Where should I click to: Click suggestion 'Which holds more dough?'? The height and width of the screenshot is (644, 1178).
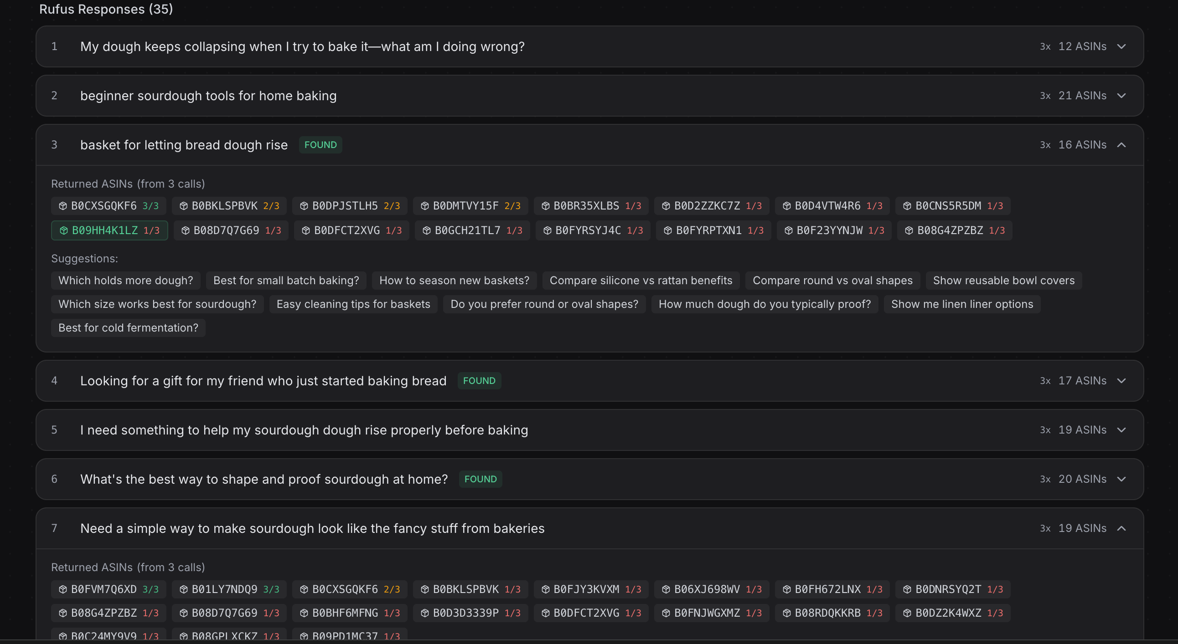(126, 281)
